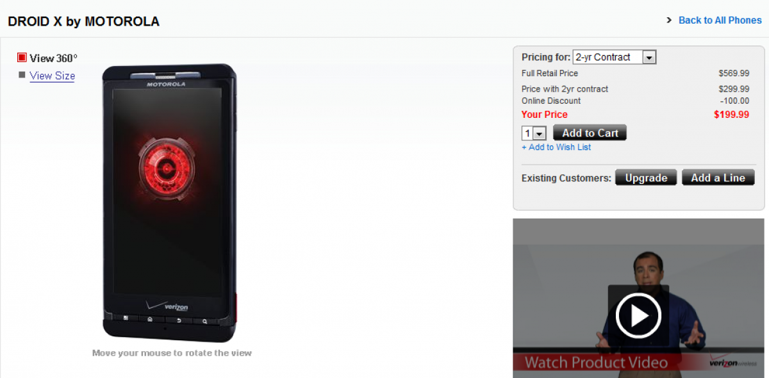769x378 pixels.
Task: Click the DROID X by MOTOROLA heading
Action: 84,21
